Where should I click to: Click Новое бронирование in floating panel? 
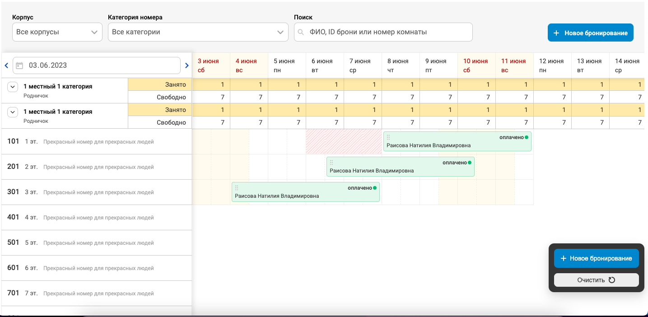(x=597, y=258)
